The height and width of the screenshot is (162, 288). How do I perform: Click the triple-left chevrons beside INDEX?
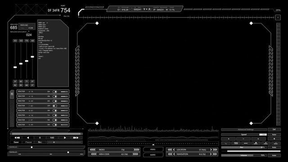[x=93, y=150]
